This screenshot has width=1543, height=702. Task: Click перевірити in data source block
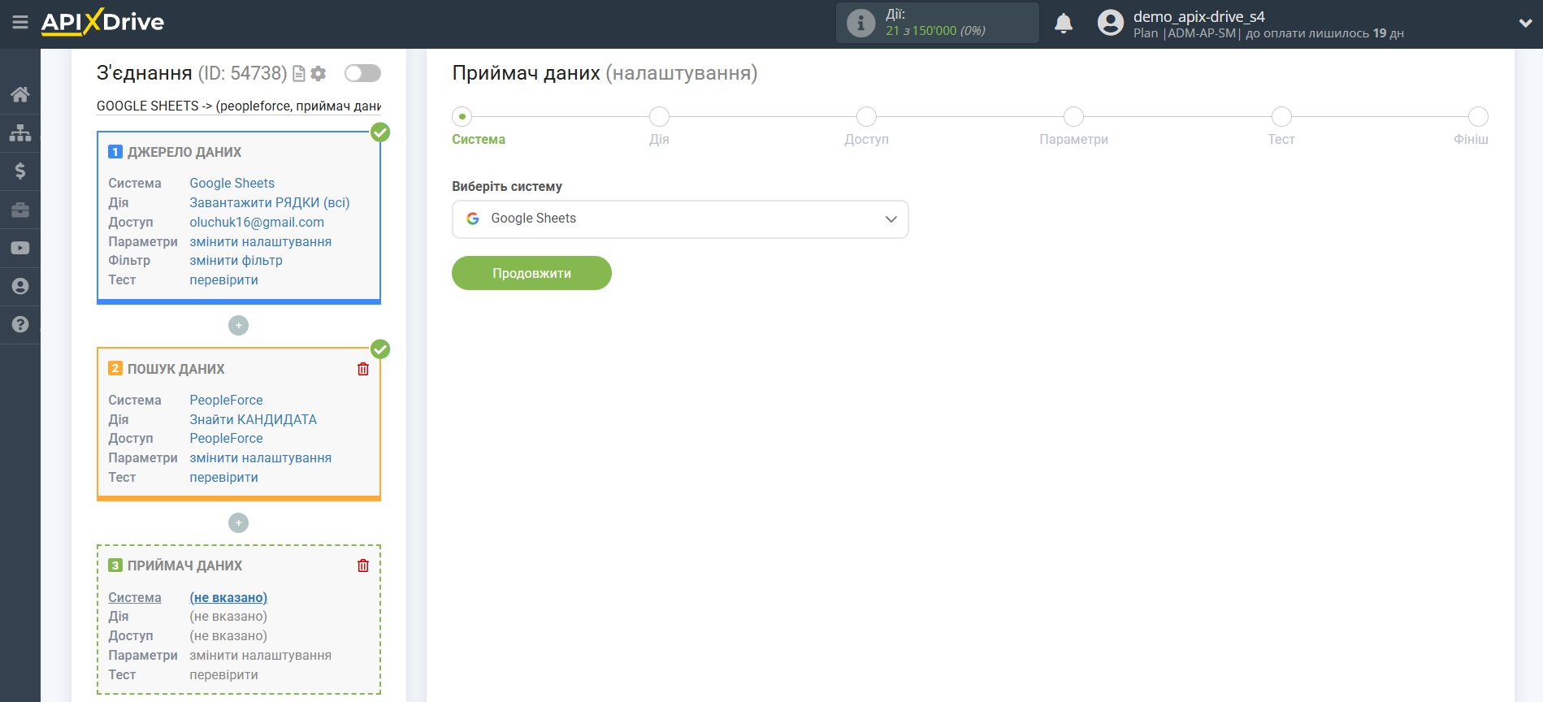tap(223, 279)
